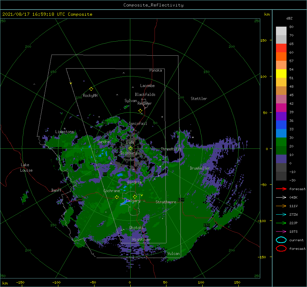307x287 pixels.
Task: Click the Banff label
Action: pyautogui.click(x=56, y=190)
